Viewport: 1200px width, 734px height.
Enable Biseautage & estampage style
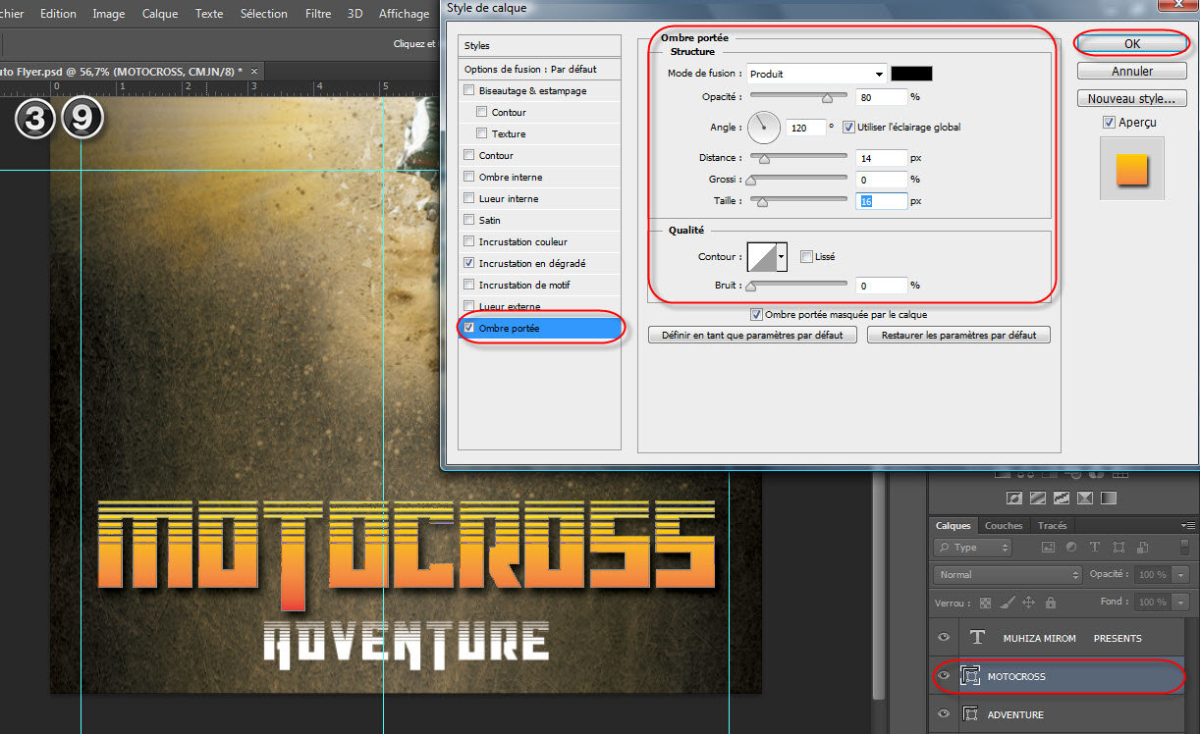(x=469, y=90)
